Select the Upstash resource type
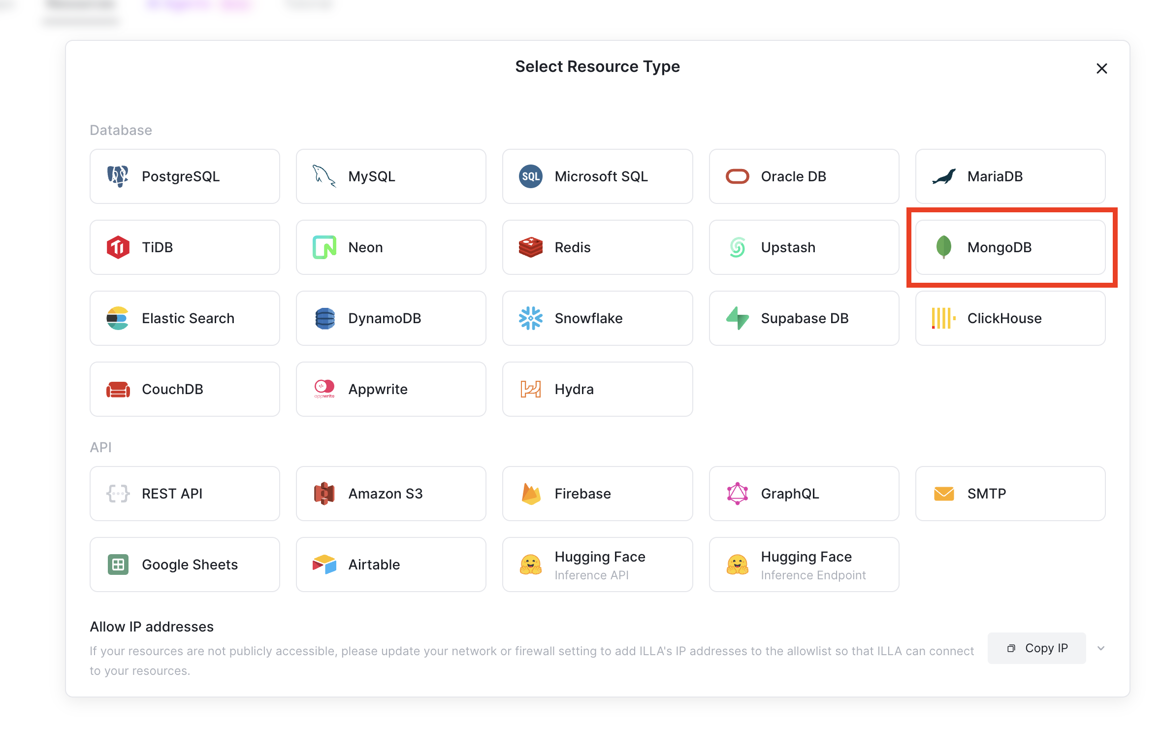 point(803,247)
